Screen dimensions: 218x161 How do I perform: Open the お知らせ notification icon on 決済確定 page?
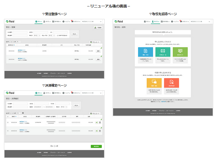tap(72, 92)
